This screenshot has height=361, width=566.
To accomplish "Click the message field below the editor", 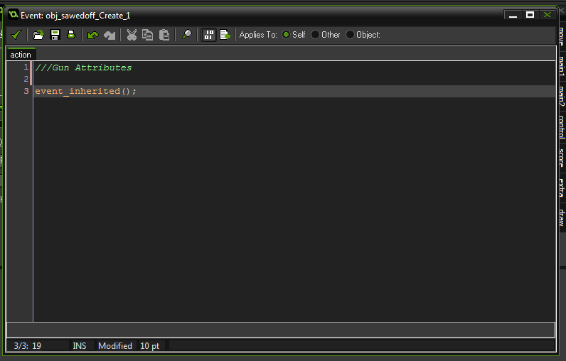I will (x=281, y=330).
